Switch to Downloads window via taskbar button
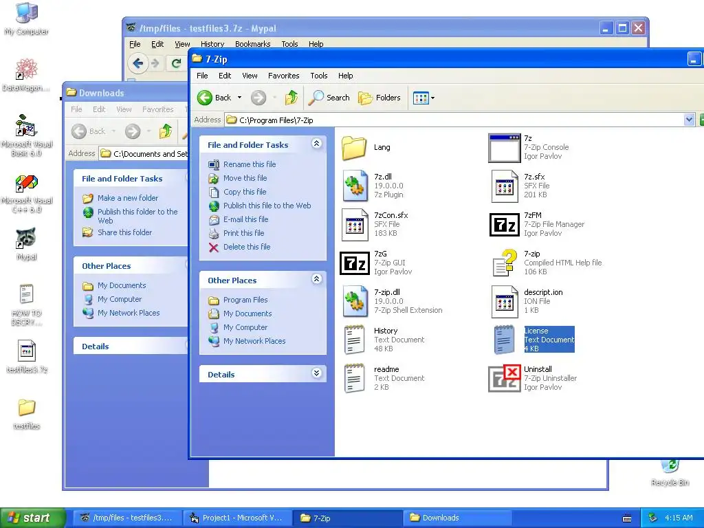This screenshot has width=704, height=528. click(457, 518)
